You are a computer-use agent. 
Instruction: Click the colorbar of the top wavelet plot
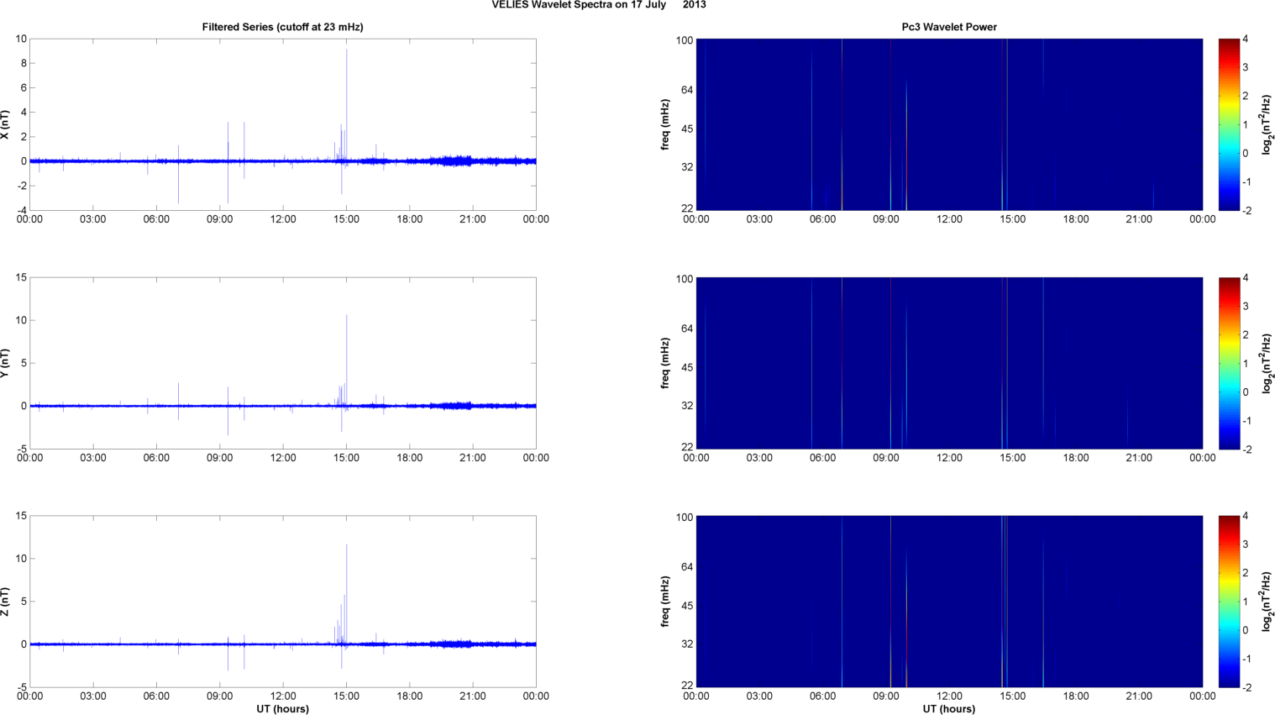pos(1229,124)
